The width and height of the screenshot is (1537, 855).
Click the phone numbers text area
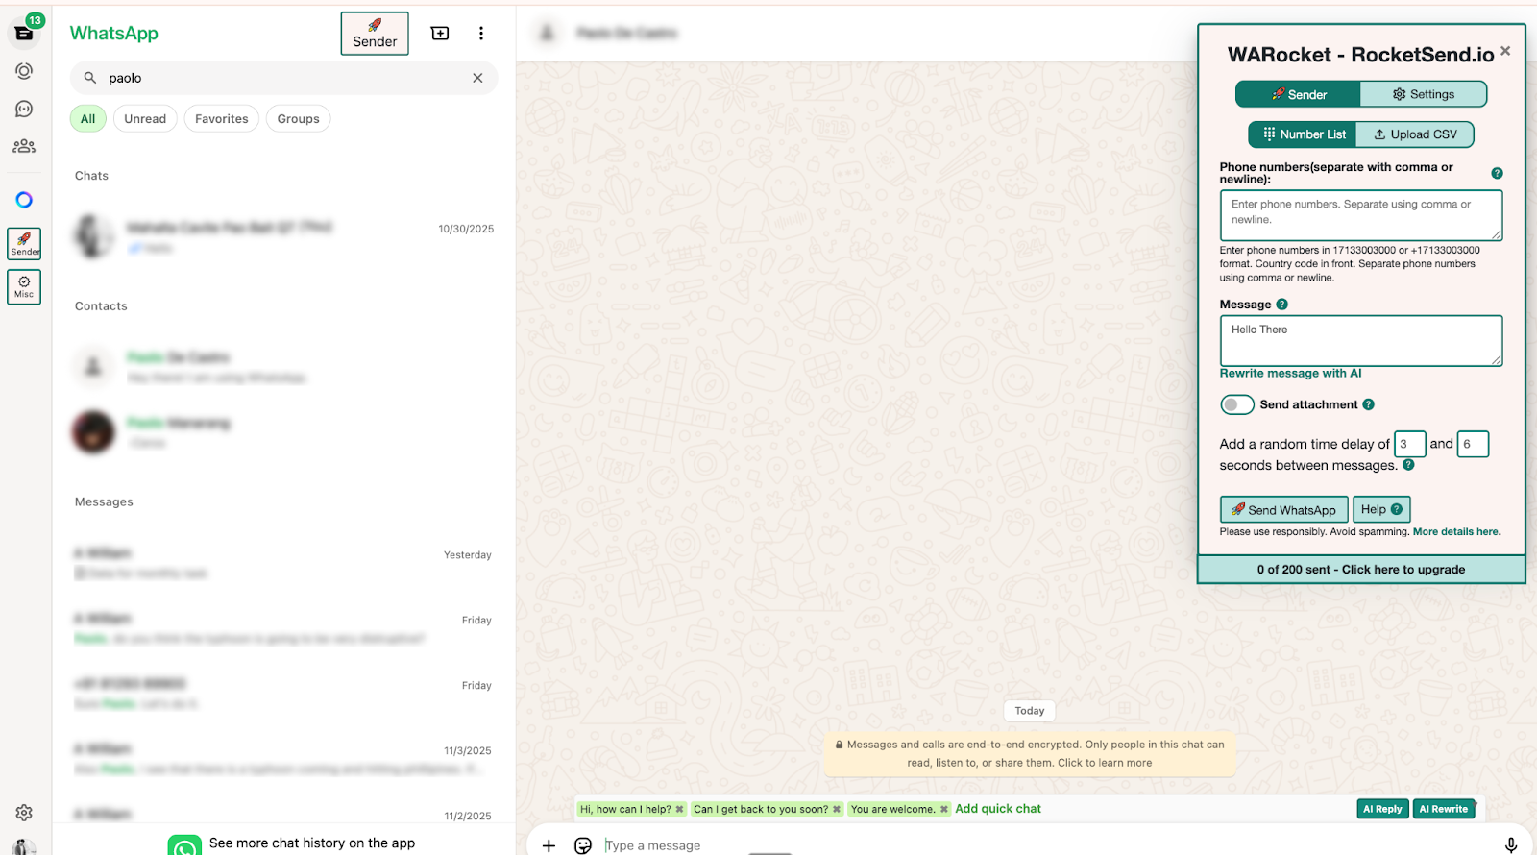(x=1361, y=215)
